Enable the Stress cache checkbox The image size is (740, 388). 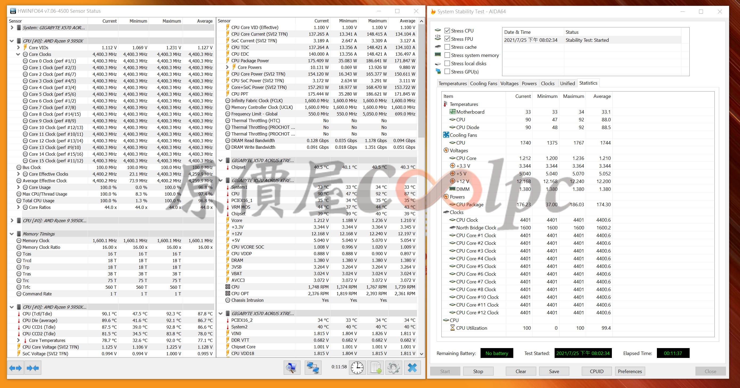(x=447, y=47)
